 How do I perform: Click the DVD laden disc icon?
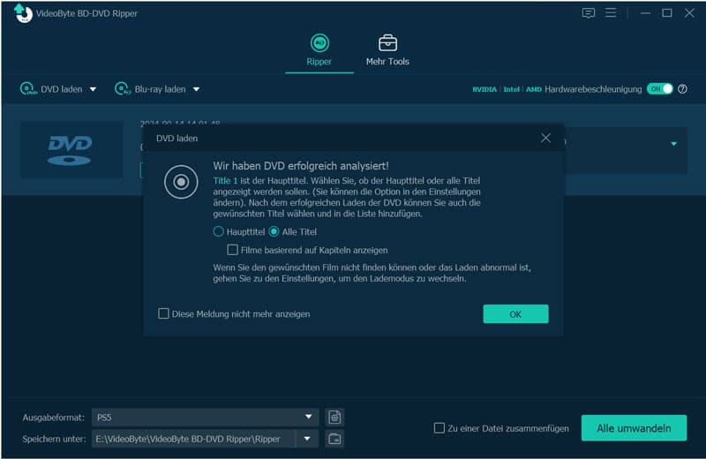[28, 89]
